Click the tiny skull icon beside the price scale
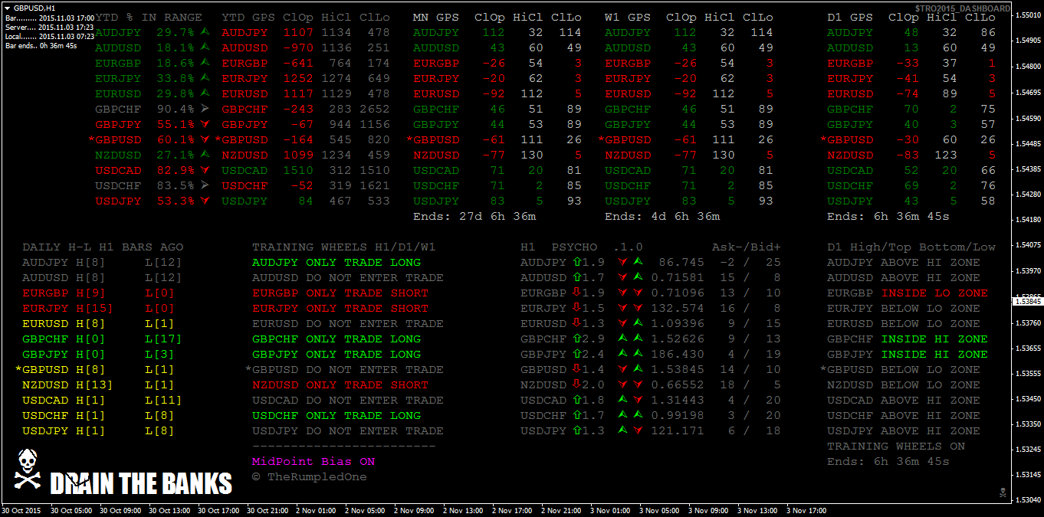The height and width of the screenshot is (517, 1044). [x=1002, y=492]
